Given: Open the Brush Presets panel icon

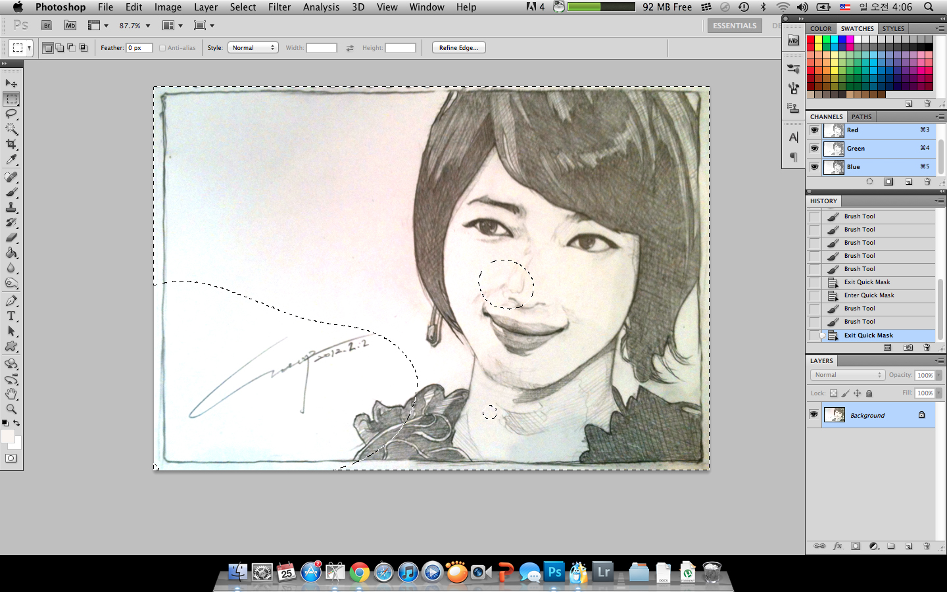Looking at the screenshot, I should point(794,68).
